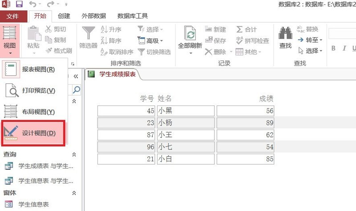Run Spelling check (拼写检查)
This screenshot has height=211, width=356.
[x=252, y=40]
